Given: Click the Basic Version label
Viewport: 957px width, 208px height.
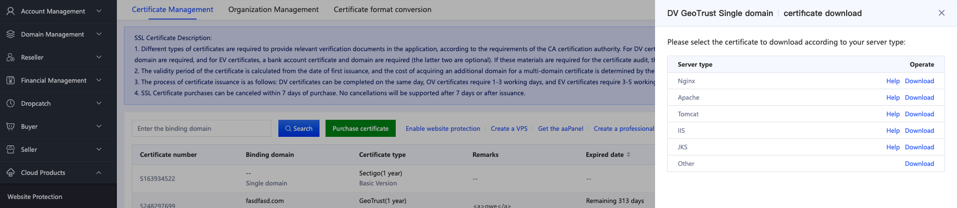Looking at the screenshot, I should pyautogui.click(x=378, y=183).
